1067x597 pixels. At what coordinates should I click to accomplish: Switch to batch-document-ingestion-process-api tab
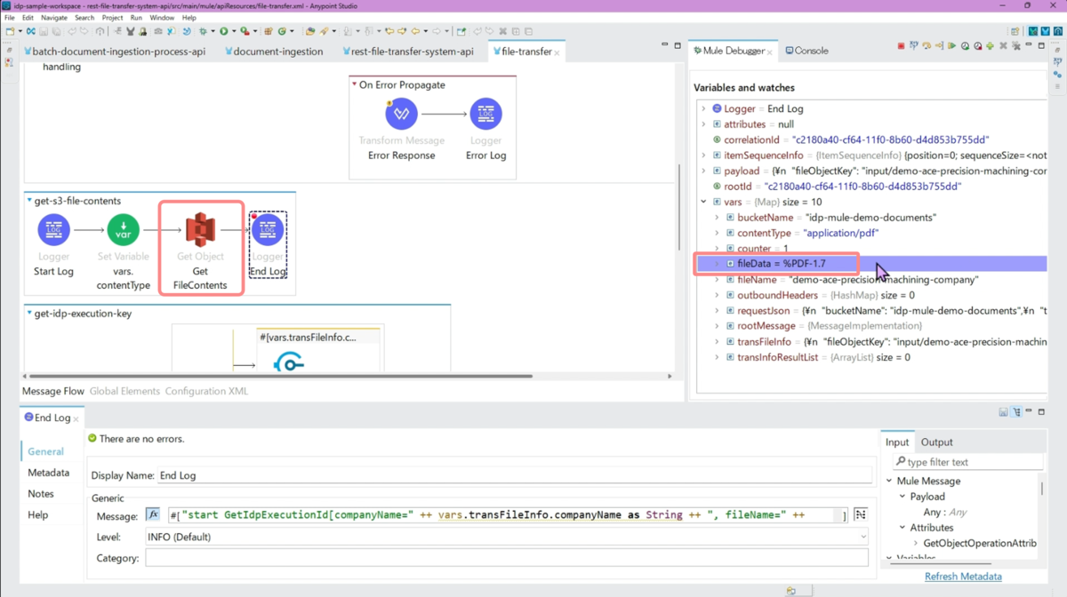click(116, 52)
